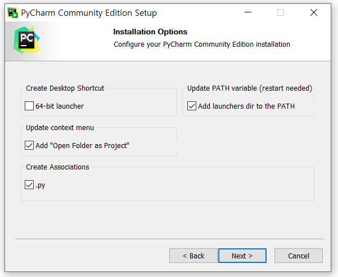Click the "Installation Options" heading
The height and width of the screenshot is (277, 338).
(x=150, y=32)
